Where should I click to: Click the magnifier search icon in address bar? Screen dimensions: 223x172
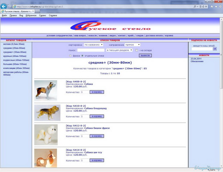pyautogui.click(x=195, y=6)
